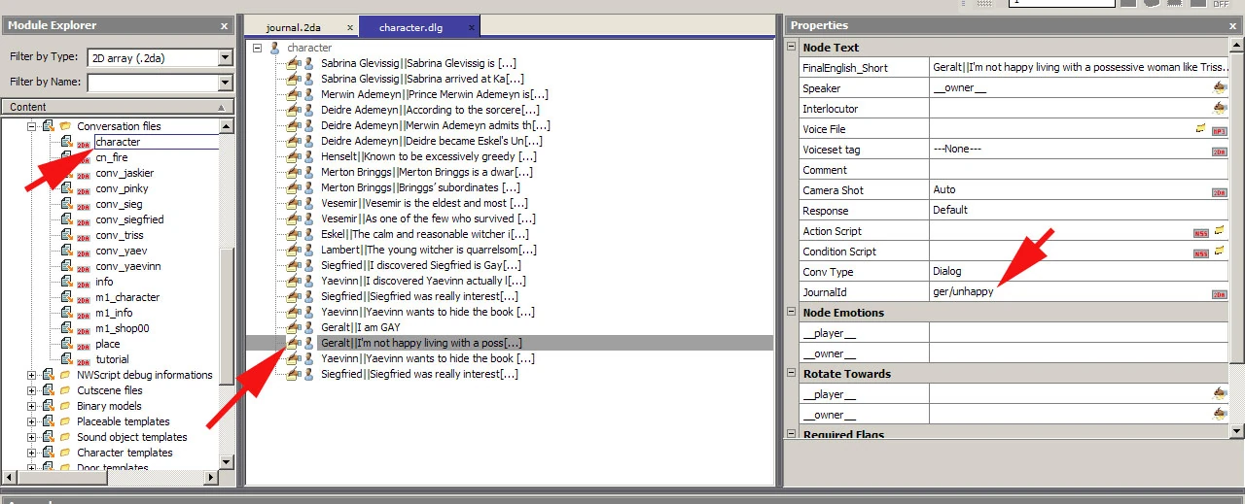Viewport: 1245px width, 504px height.
Task: Click the MP3 icon in Voice File row
Action: pyautogui.click(x=1220, y=129)
